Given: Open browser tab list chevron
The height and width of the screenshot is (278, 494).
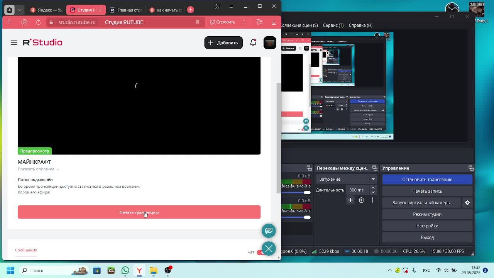Looking at the screenshot, I should (19, 10).
